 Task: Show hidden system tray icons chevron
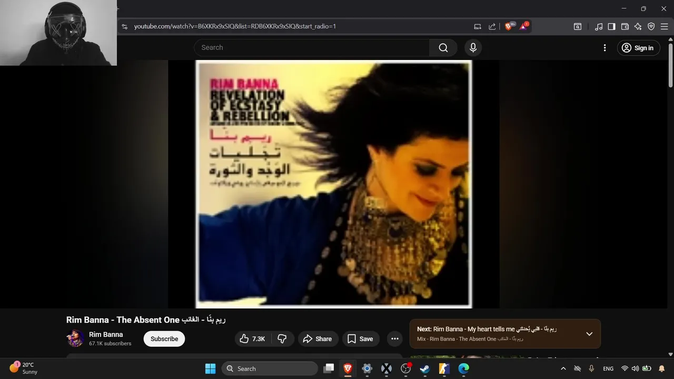[x=563, y=368]
